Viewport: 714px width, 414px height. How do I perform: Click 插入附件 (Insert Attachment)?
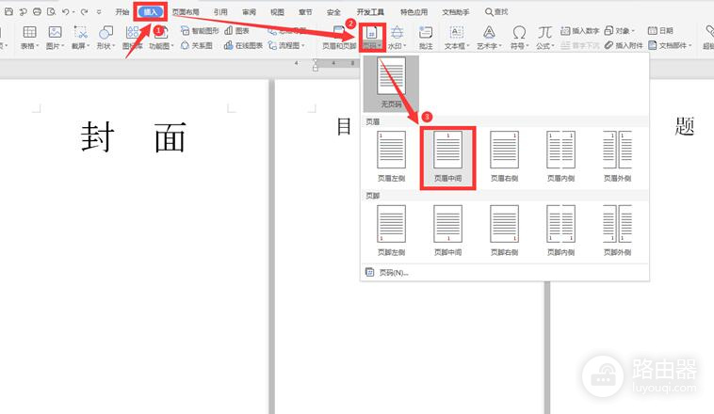click(624, 45)
